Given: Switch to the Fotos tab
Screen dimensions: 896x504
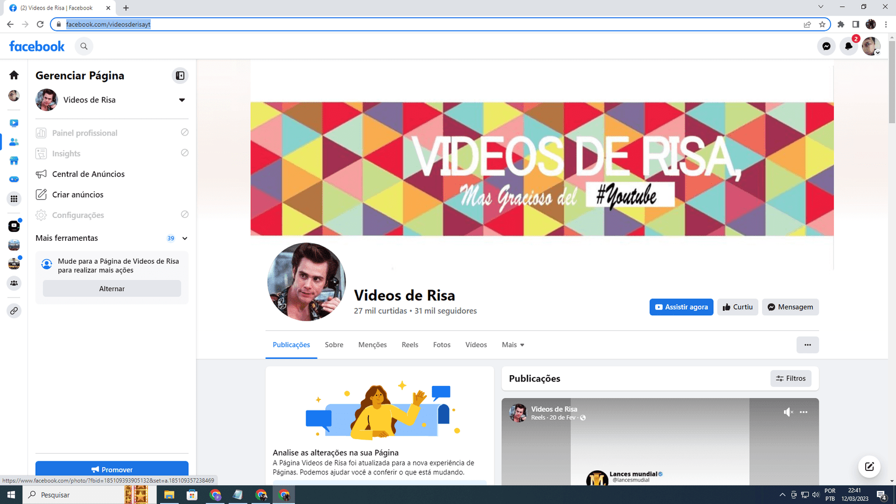Looking at the screenshot, I should coord(442,345).
